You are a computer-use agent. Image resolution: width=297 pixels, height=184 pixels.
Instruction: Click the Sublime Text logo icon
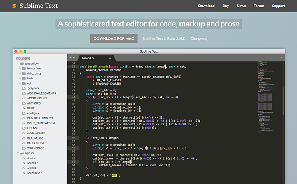(x=14, y=6)
